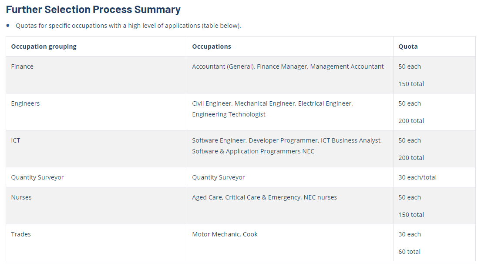
Task: Select the "Occupations" column header
Action: [x=212, y=47]
